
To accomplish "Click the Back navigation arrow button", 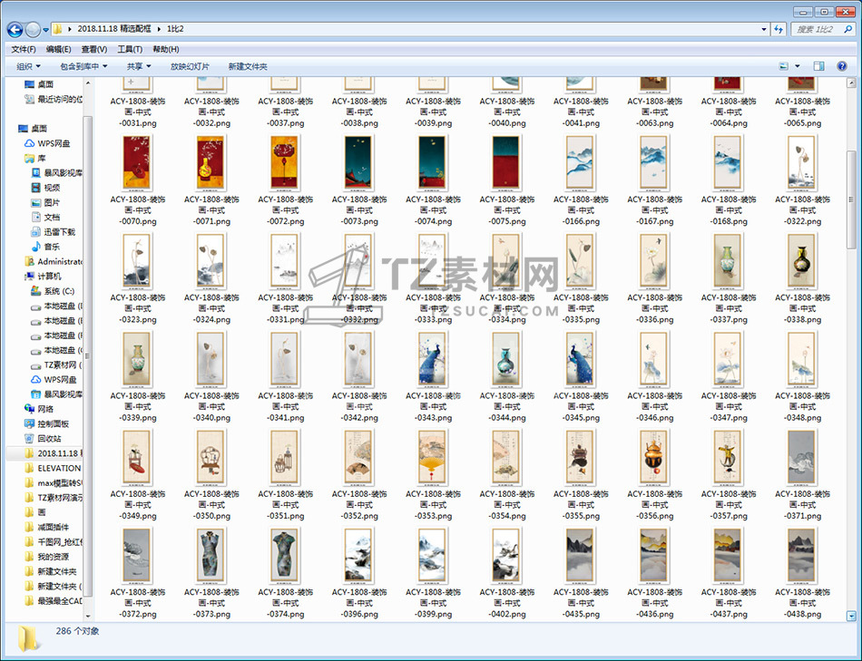I will click(15, 30).
